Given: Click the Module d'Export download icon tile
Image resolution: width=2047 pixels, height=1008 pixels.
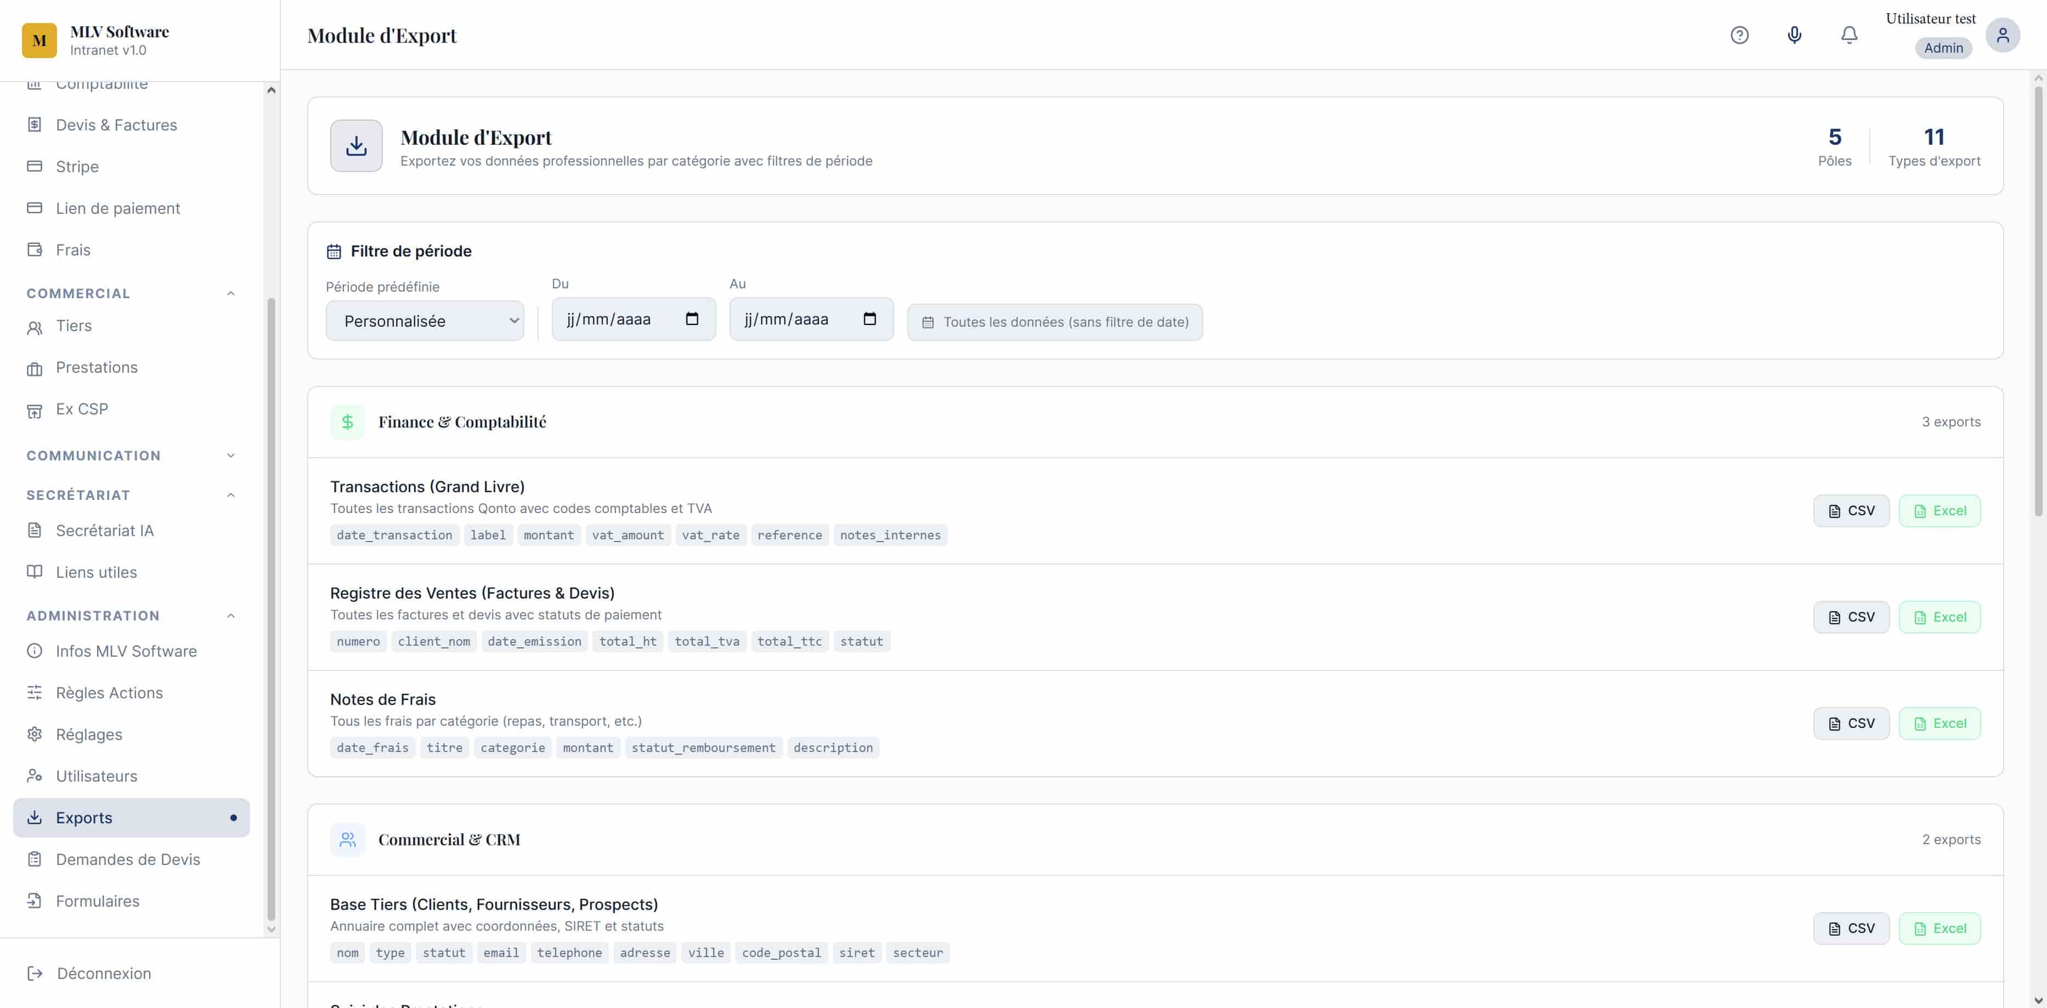Looking at the screenshot, I should click(356, 145).
